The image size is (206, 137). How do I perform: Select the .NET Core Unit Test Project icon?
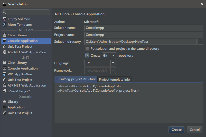(x=4, y=47)
